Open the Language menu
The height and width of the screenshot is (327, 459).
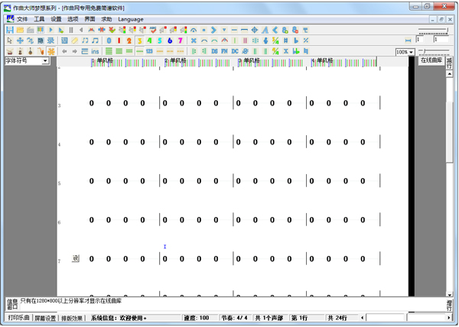(131, 19)
